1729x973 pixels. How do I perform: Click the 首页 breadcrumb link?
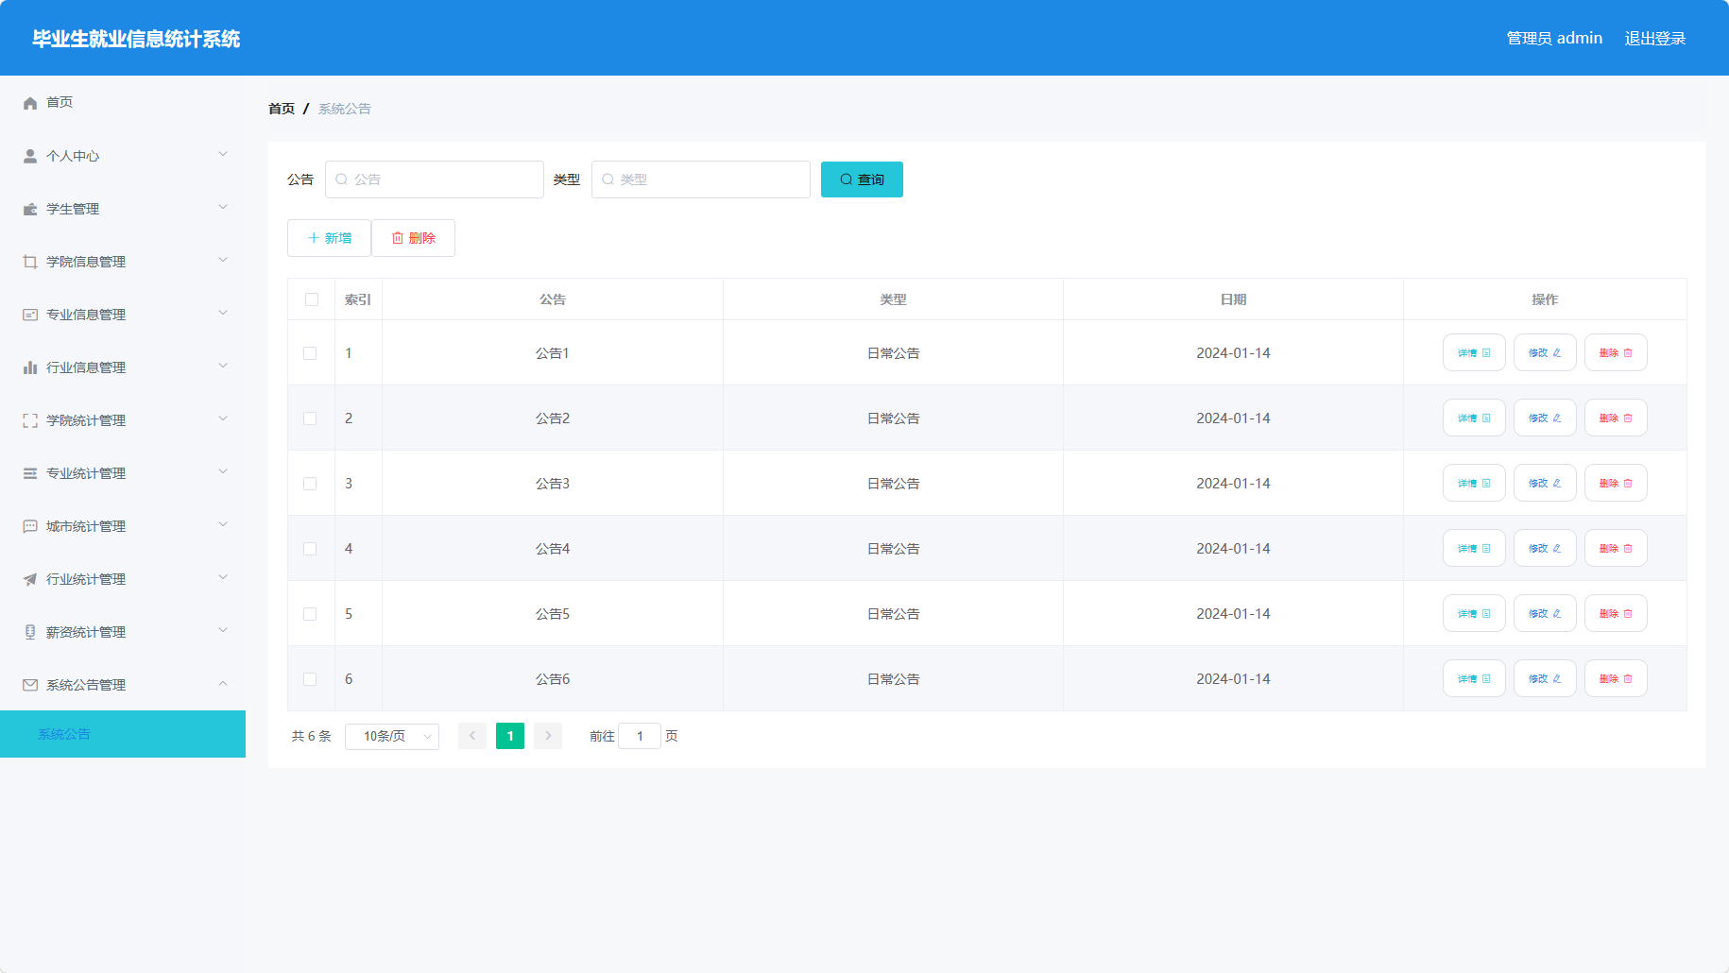[282, 109]
